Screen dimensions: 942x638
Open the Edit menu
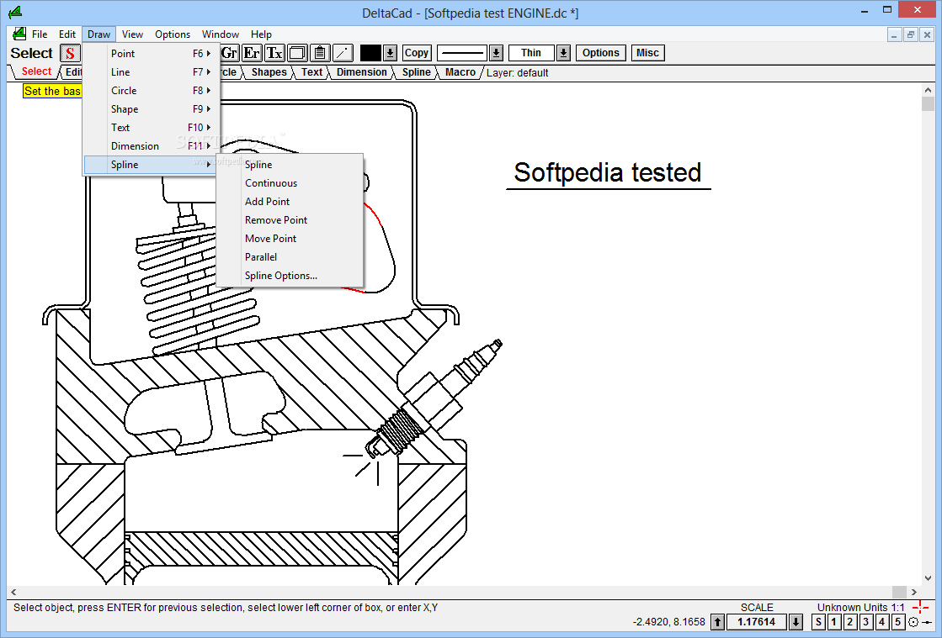click(67, 34)
